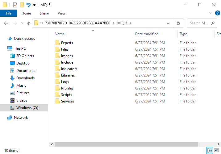Click the scroll right arrow

coord(218,144)
